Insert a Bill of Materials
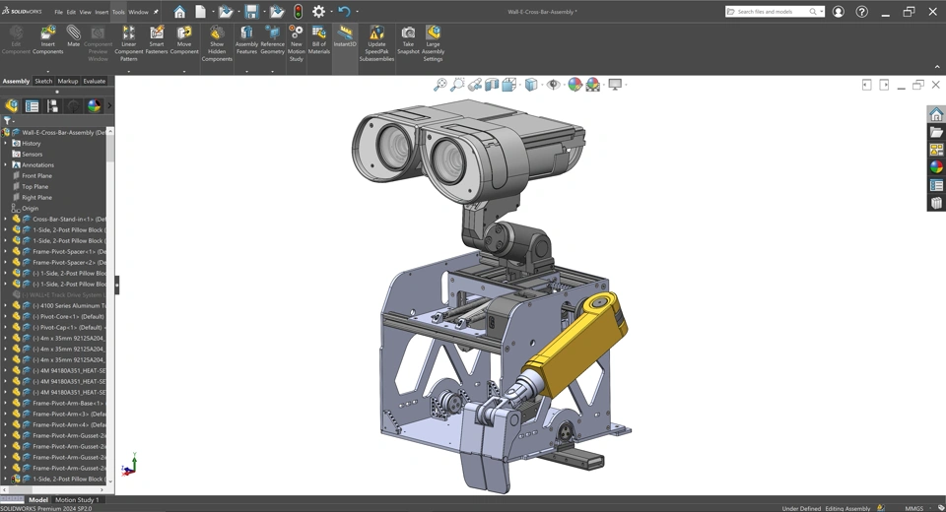Viewport: 946px width, 512px height. 318,39
